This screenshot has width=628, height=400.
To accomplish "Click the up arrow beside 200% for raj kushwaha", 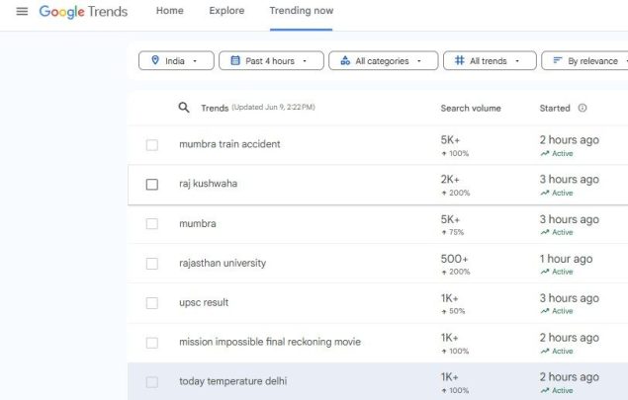I will pyautogui.click(x=444, y=193).
